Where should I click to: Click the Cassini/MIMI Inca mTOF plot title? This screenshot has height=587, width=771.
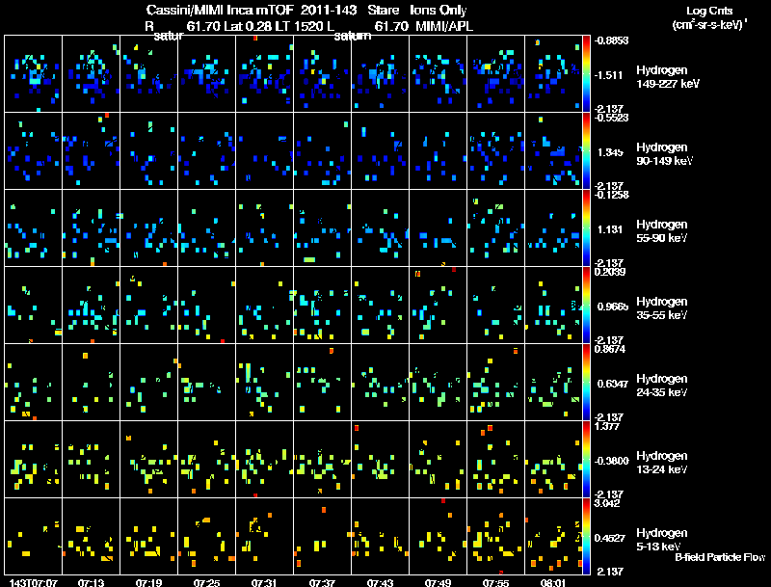point(306,10)
